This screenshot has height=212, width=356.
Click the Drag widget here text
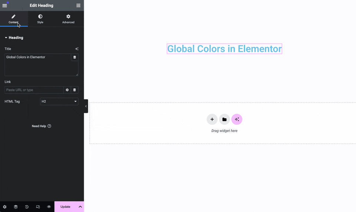tap(224, 131)
